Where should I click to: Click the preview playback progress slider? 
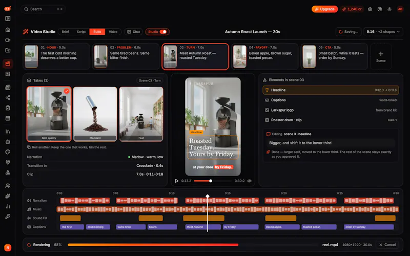click(213, 181)
